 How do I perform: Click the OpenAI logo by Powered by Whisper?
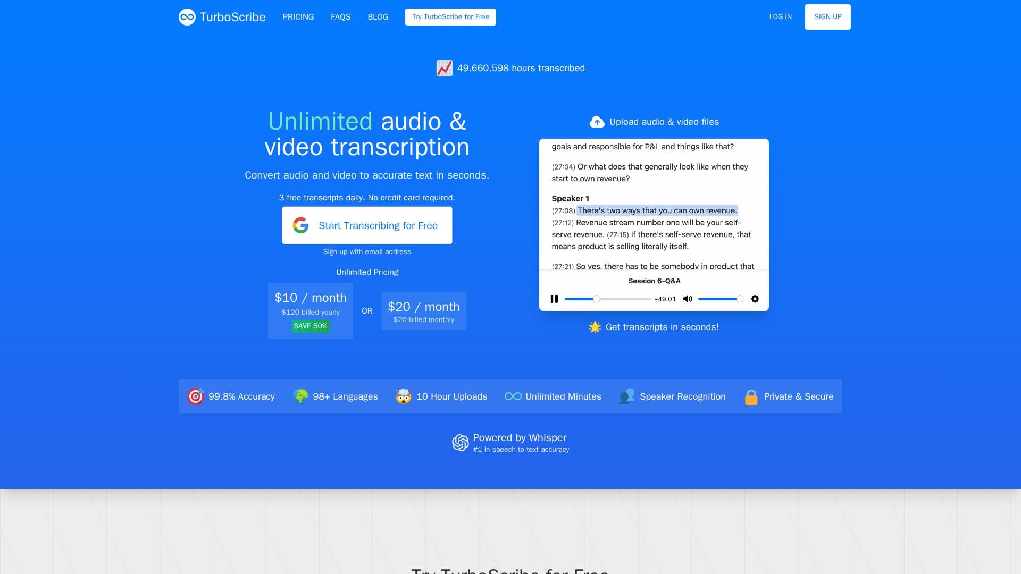461,443
